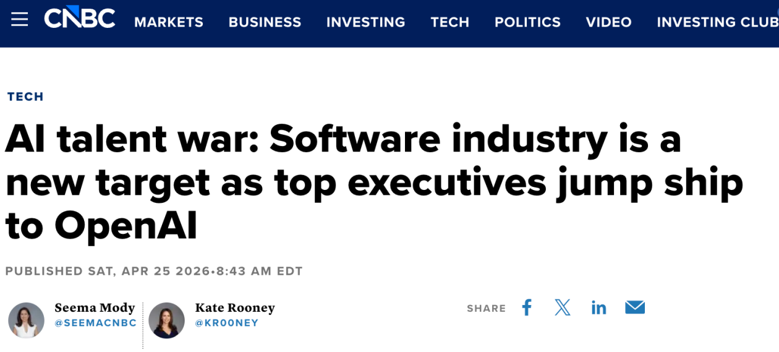Select Politics in the top navigation
Screen dimensions: 779x352
pyautogui.click(x=527, y=22)
